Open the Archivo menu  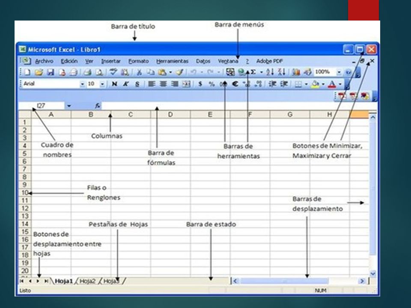pos(44,61)
